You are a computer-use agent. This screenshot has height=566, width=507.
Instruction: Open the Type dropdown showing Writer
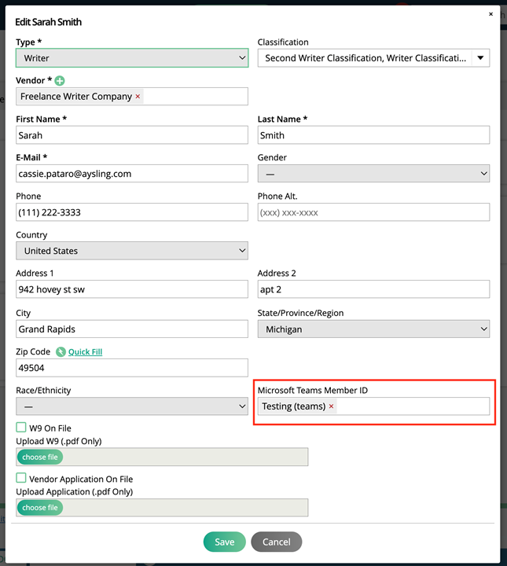131,58
